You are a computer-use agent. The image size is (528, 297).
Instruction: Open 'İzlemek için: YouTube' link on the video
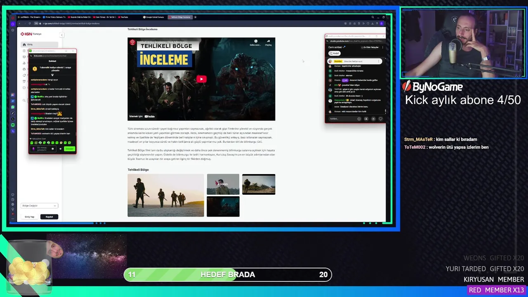click(142, 116)
